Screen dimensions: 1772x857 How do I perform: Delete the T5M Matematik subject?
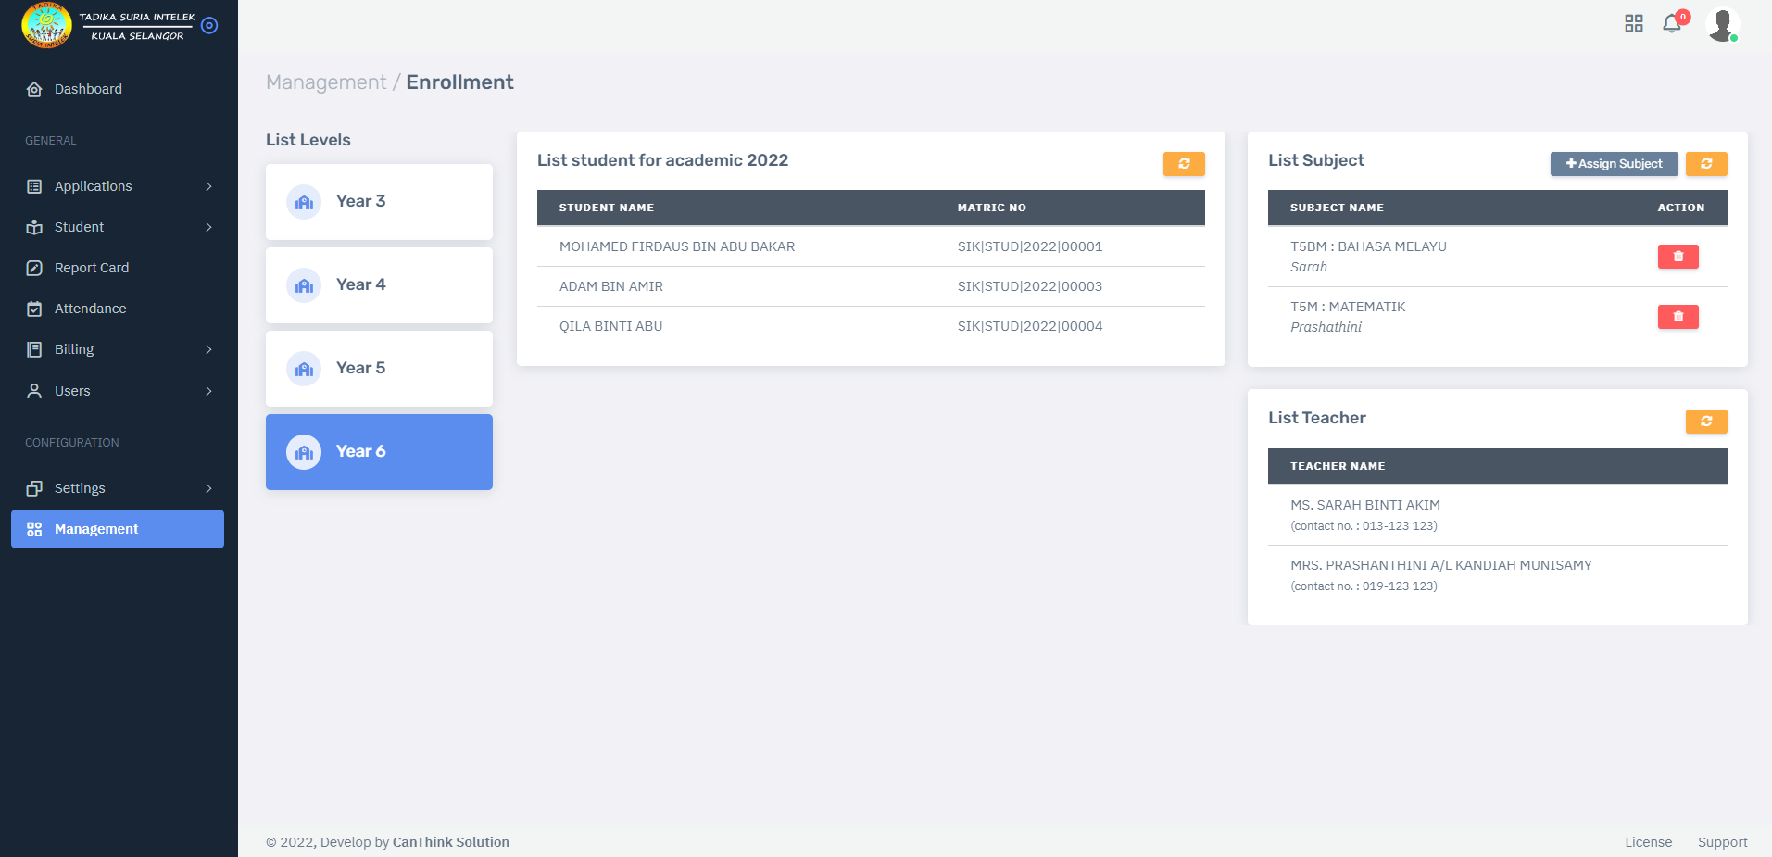(1678, 317)
